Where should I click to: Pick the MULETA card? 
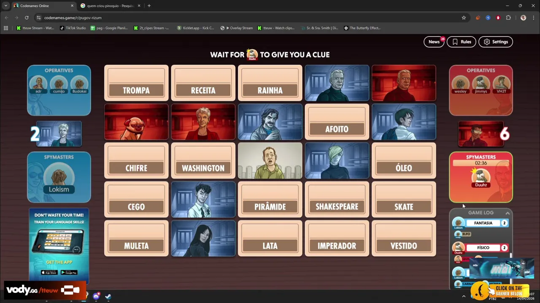coord(136,238)
